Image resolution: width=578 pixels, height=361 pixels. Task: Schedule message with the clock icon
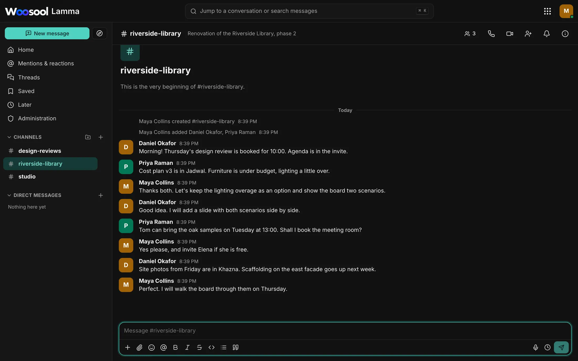coord(548,347)
